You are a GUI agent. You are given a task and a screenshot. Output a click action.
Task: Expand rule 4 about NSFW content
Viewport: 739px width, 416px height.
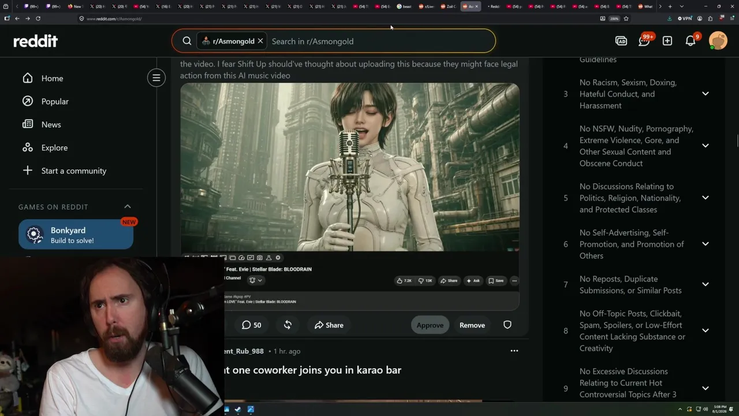pos(706,146)
